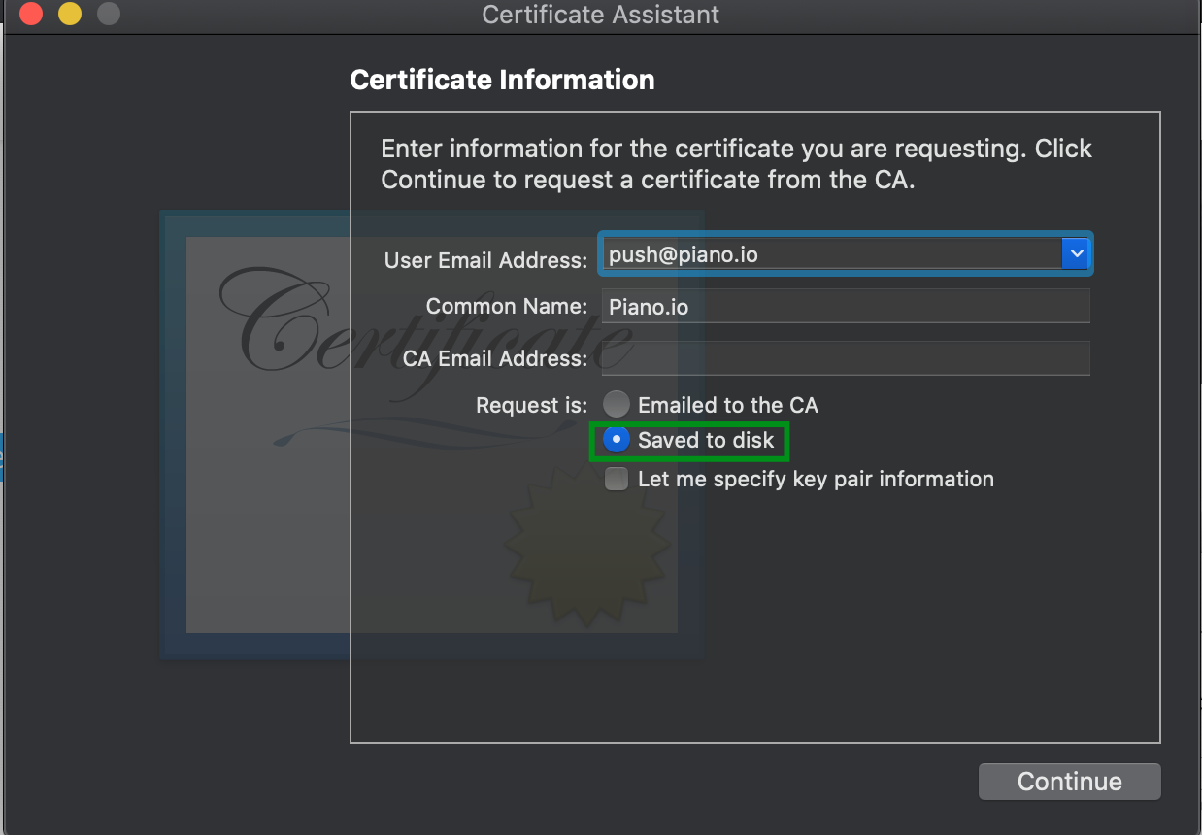This screenshot has width=1202, height=835.
Task: Edit the Common Name field
Action: (x=846, y=306)
